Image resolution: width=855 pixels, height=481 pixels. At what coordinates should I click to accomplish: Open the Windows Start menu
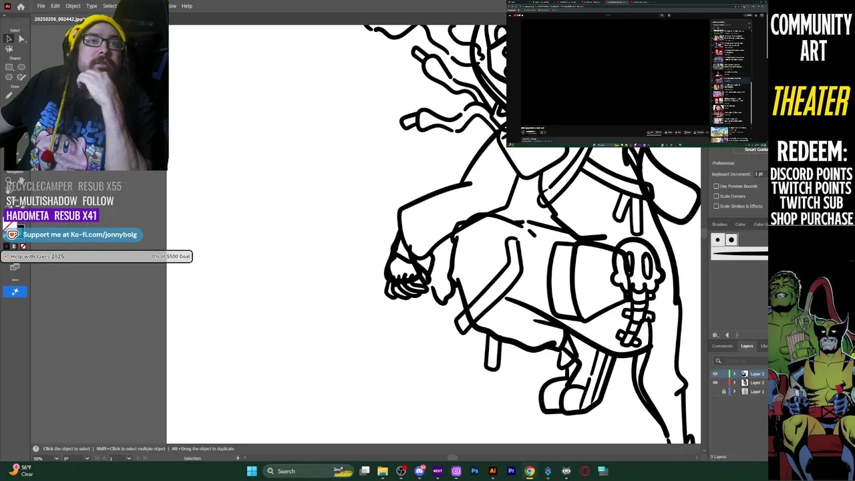click(x=252, y=471)
